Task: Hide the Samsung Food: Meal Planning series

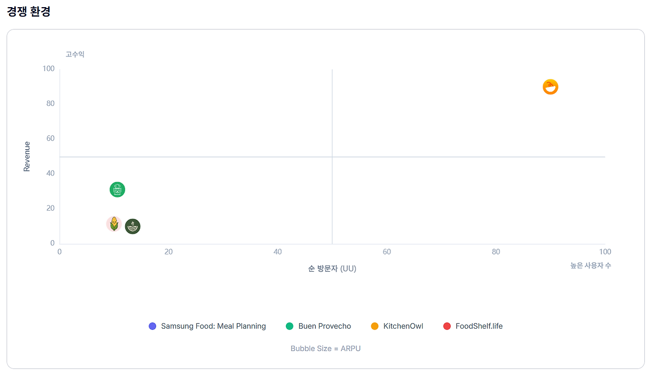Action: click(x=214, y=326)
